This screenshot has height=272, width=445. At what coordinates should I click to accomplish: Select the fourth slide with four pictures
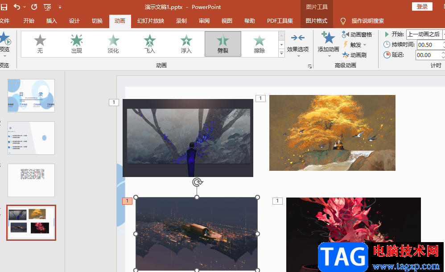tap(31, 223)
